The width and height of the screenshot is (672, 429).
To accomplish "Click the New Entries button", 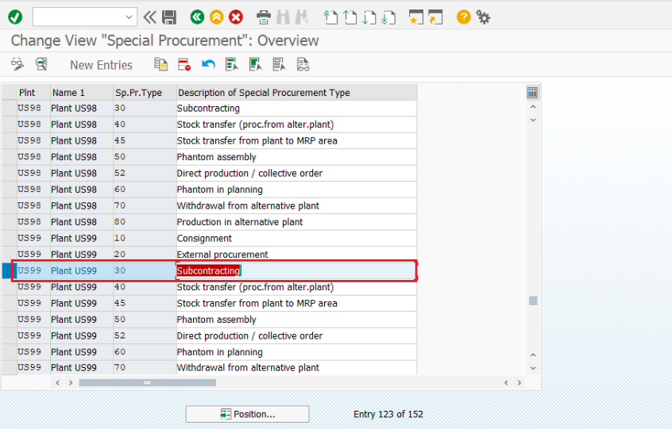I will [101, 65].
